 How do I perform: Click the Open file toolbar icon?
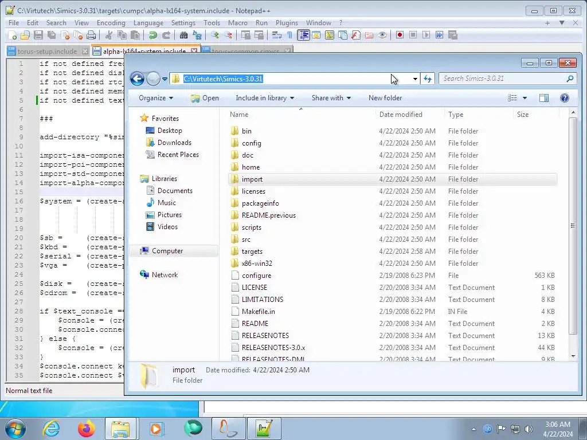[x=25, y=35]
